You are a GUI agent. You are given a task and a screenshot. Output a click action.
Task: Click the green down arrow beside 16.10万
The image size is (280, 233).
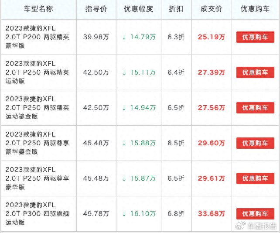(x=124, y=214)
